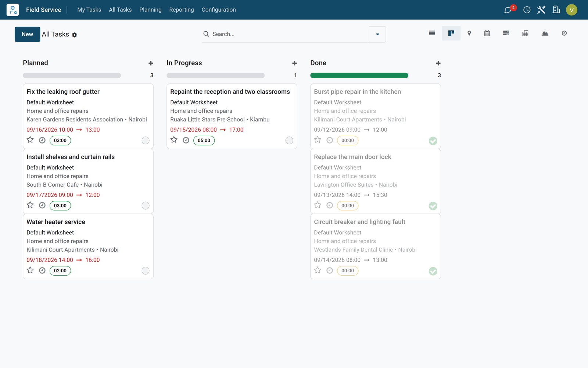
Task: Star the Repaint the reception task
Action: pyautogui.click(x=174, y=140)
